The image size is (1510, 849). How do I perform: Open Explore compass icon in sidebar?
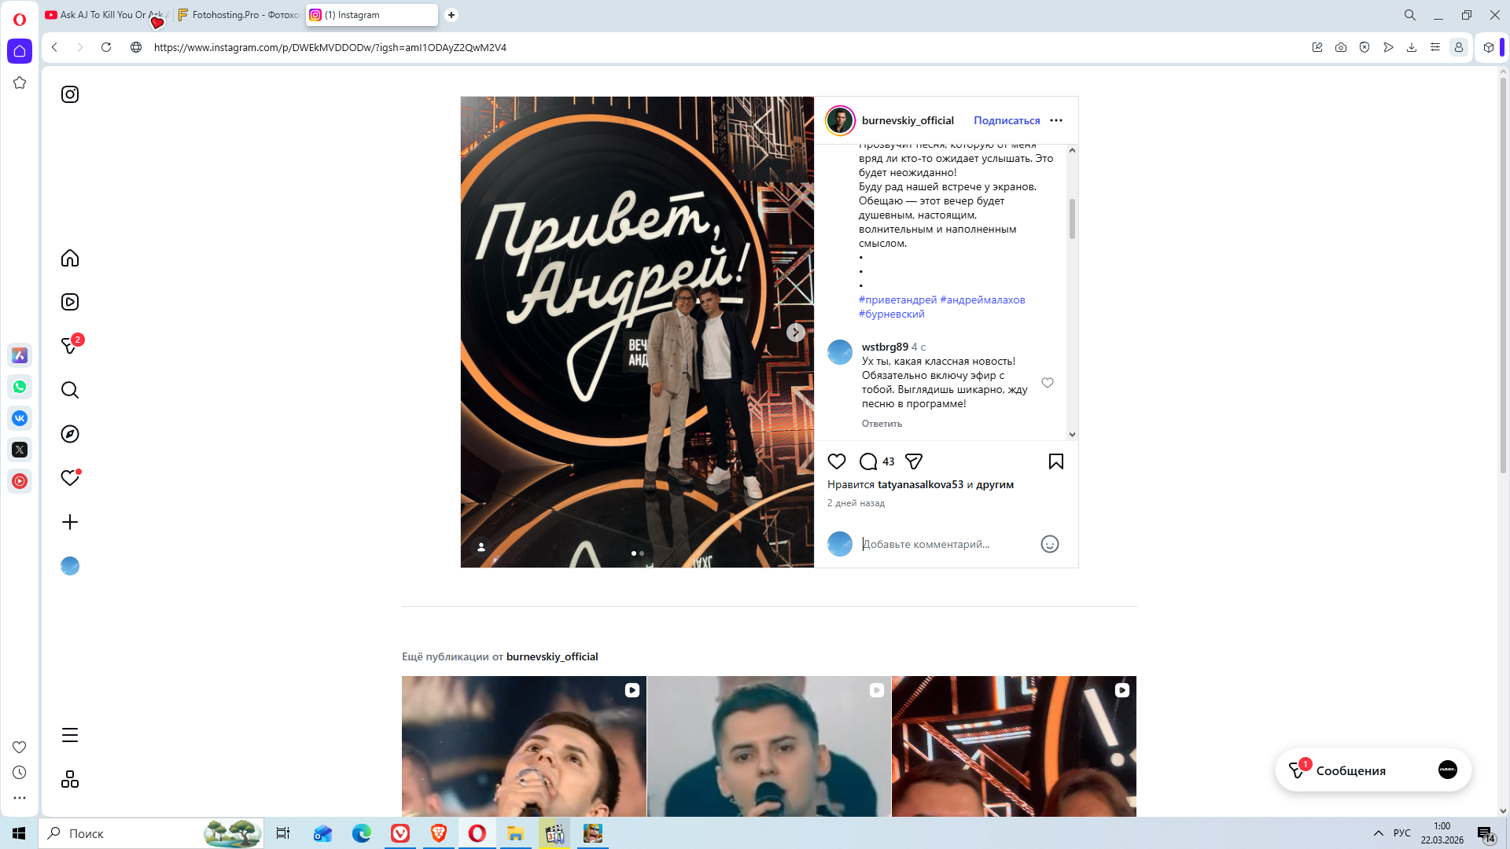(70, 434)
